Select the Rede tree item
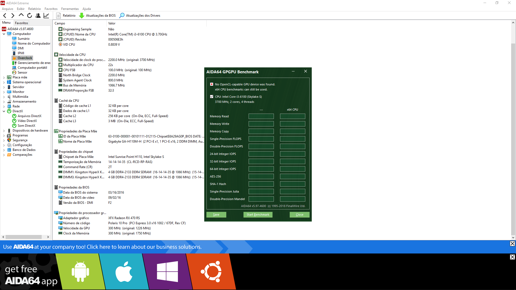Image resolution: width=516 pixels, height=290 pixels. (16, 106)
